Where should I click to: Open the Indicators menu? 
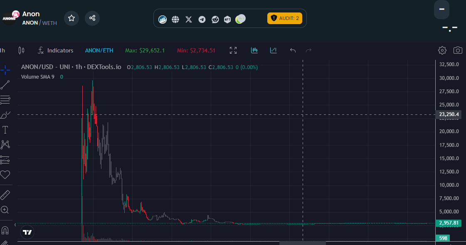(x=55, y=50)
